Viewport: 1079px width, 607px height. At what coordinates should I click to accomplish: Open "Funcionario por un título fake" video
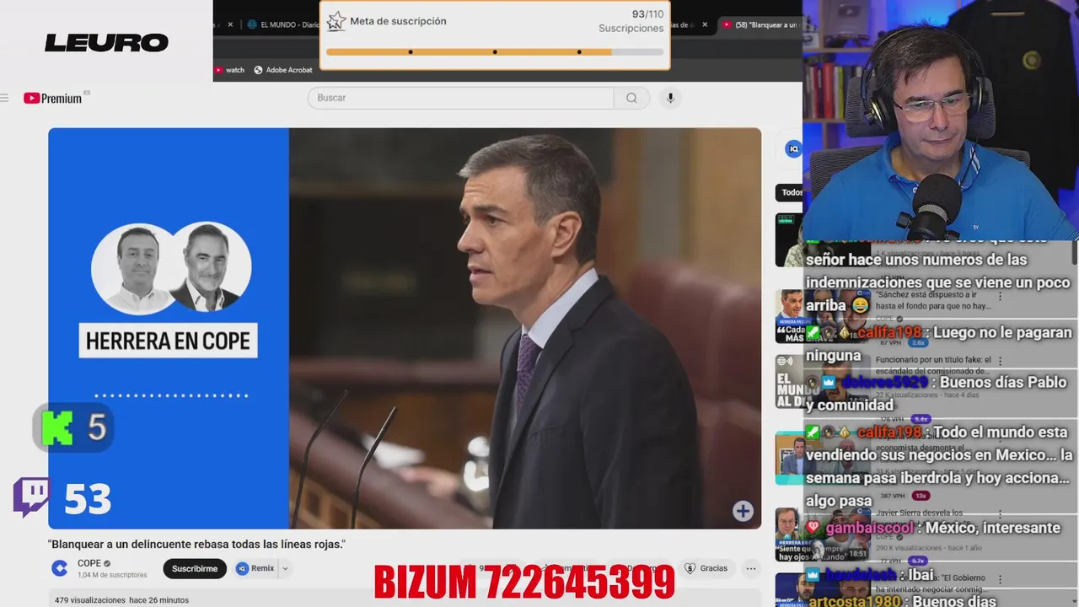933,365
